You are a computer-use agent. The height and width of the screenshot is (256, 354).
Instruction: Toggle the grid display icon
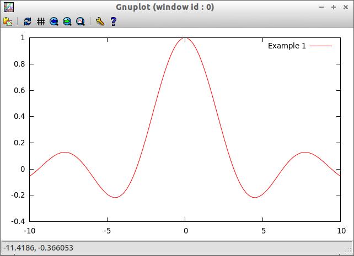click(x=41, y=21)
